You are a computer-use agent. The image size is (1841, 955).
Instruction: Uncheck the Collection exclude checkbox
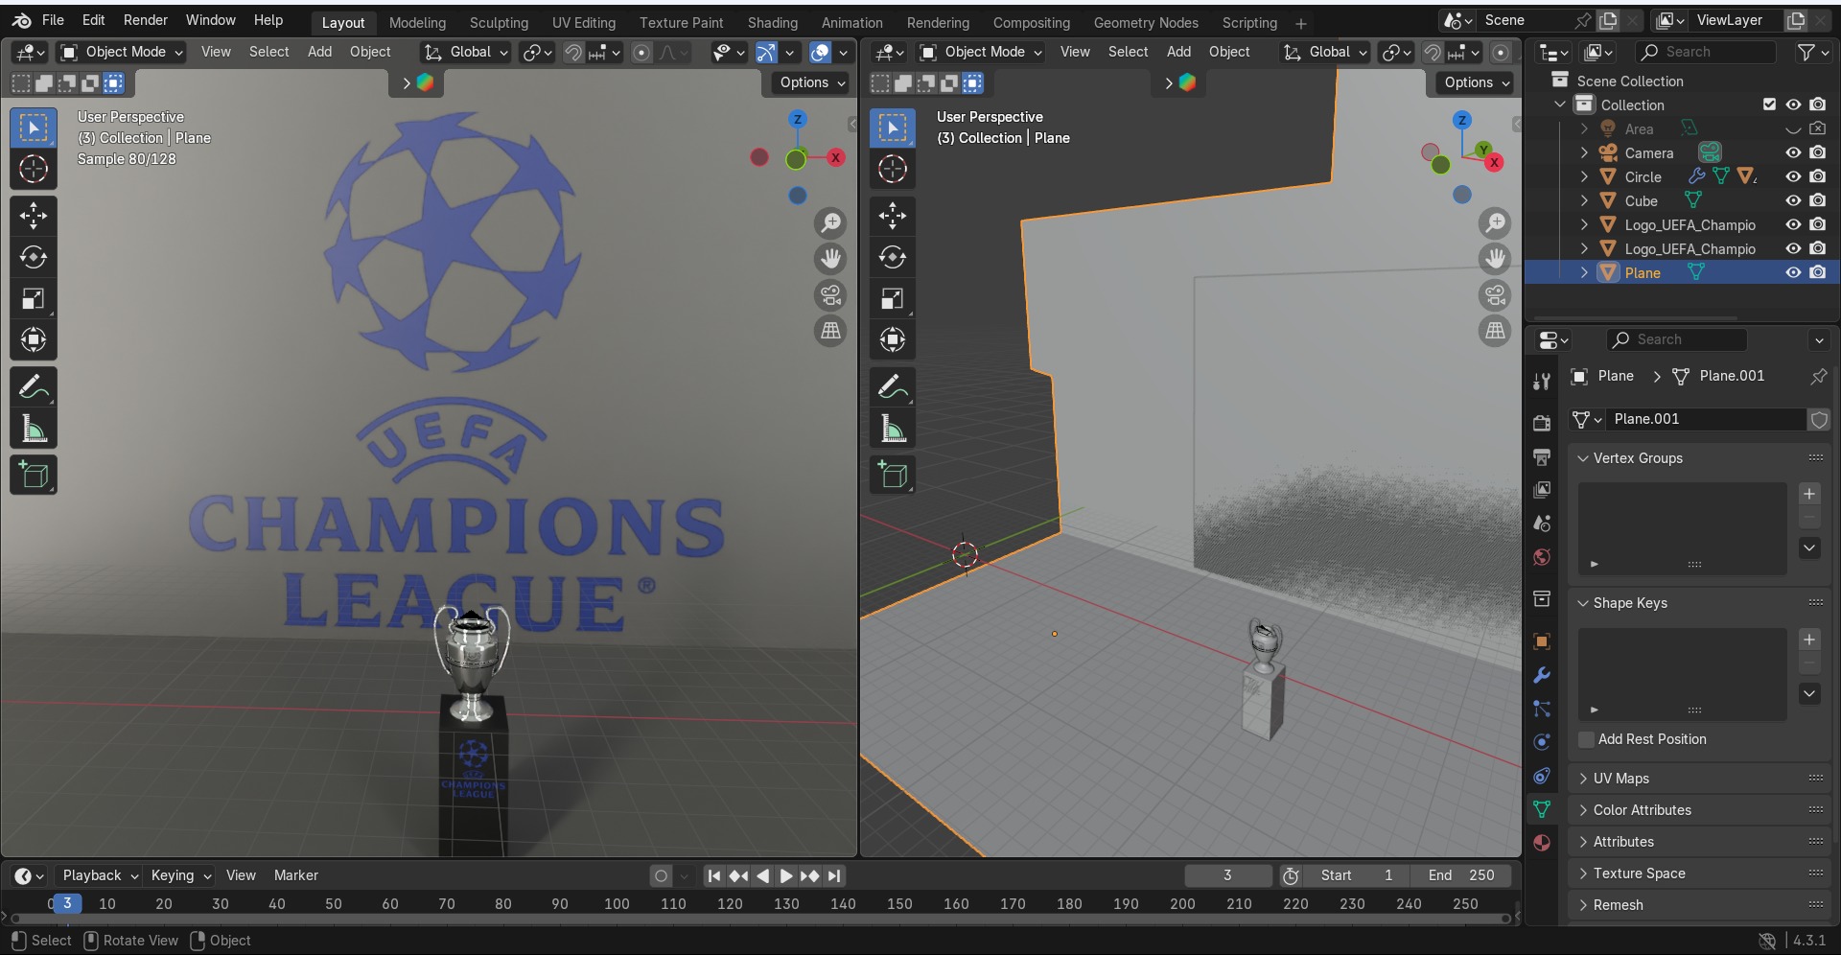[x=1769, y=105]
